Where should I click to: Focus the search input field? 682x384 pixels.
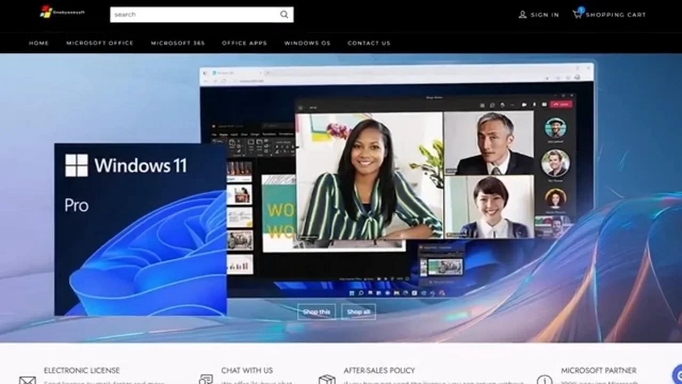click(194, 14)
